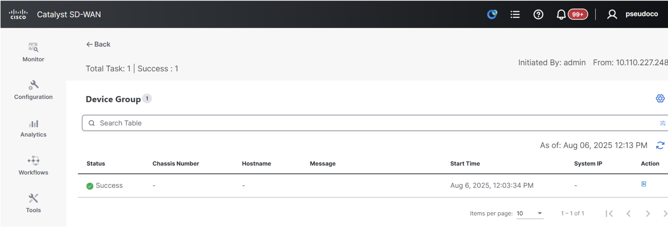Screen dimensions: 668x227
Task: Go to previous page of results
Action: (628, 213)
